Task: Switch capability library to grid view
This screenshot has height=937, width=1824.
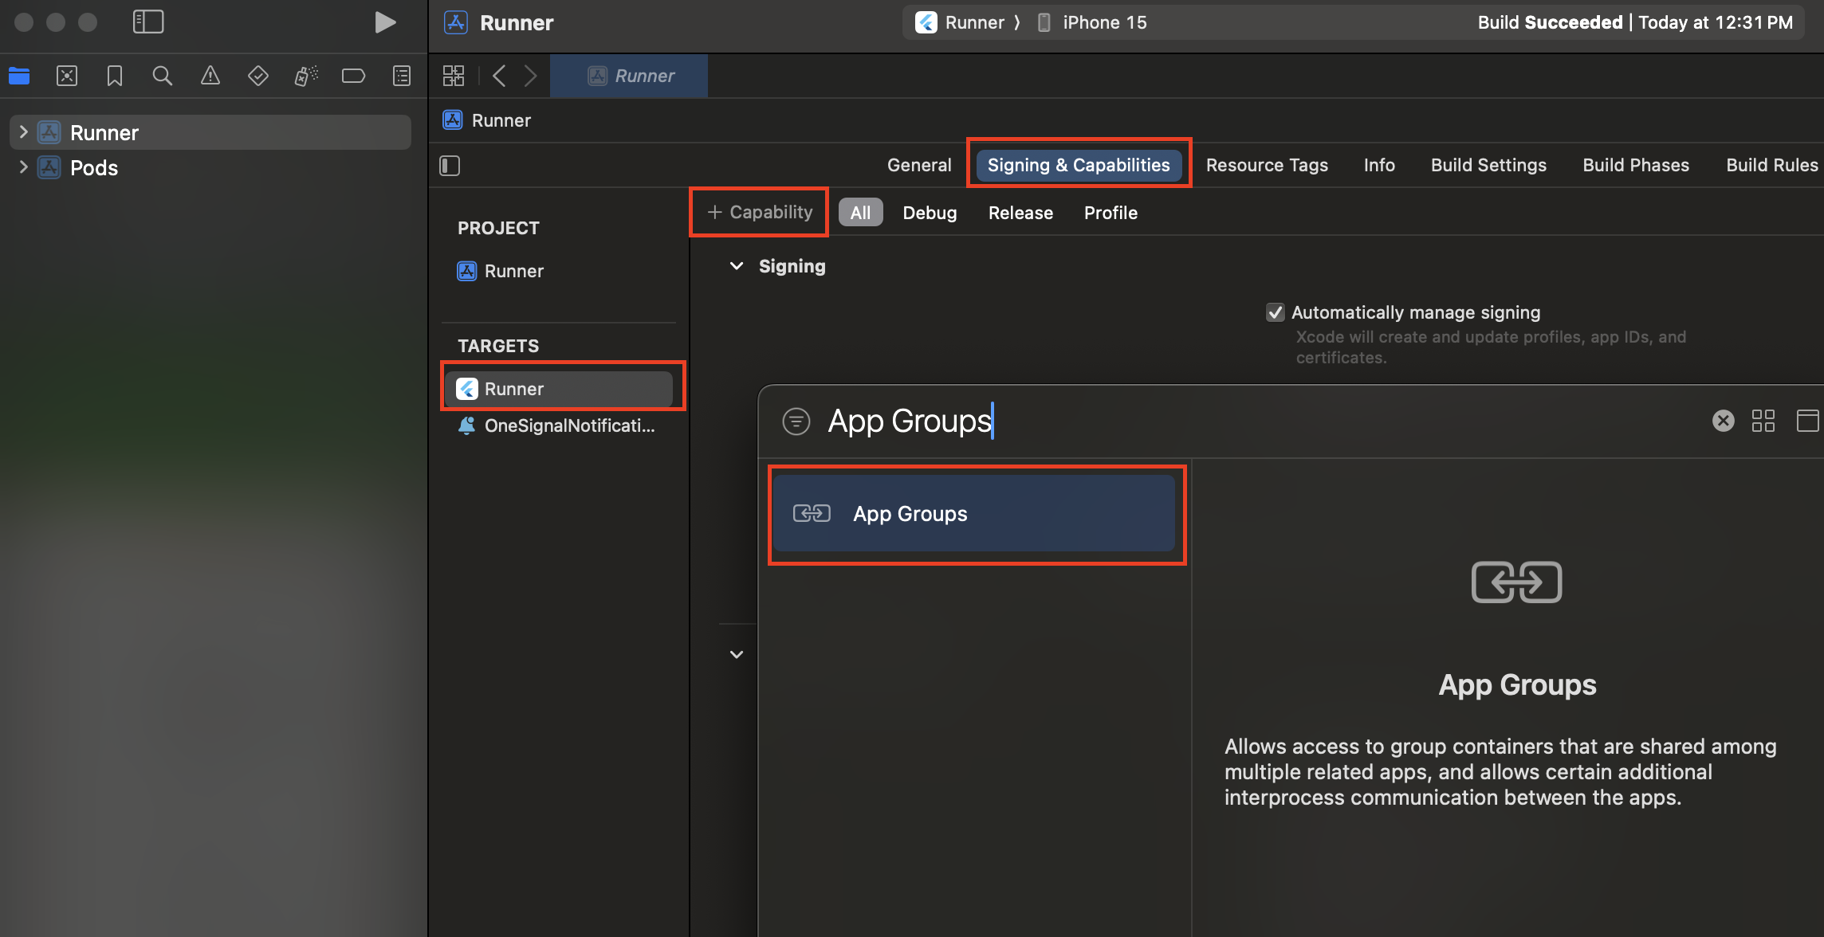Action: [x=1763, y=421]
